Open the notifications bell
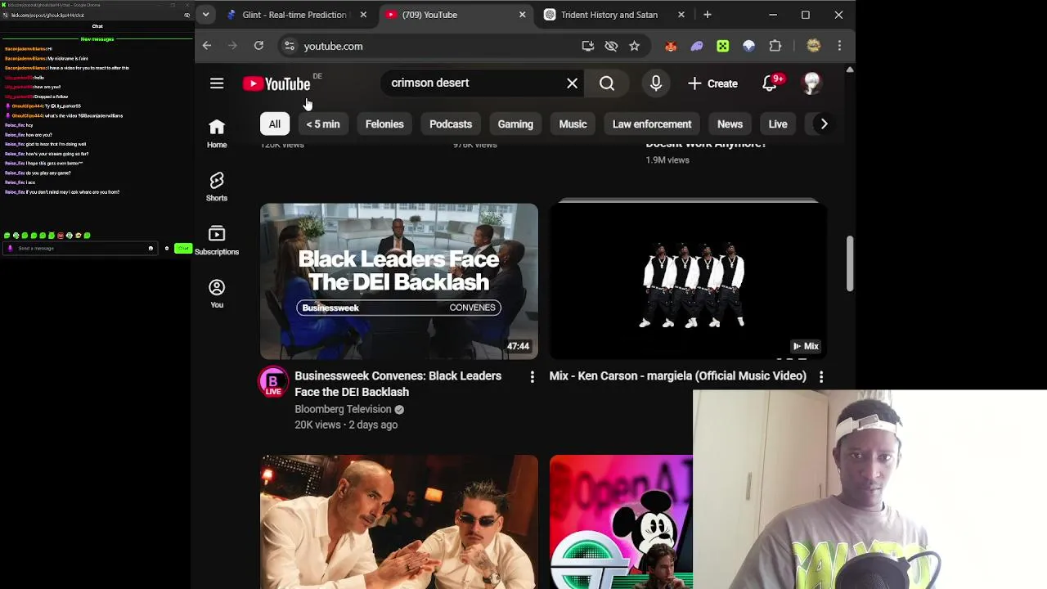The width and height of the screenshot is (1047, 589). point(770,83)
